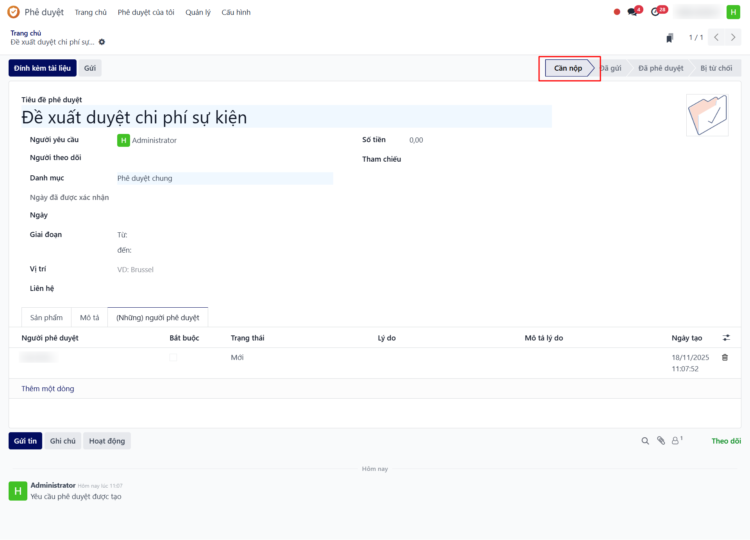The image size is (750, 540).
Task: Click the Đính kèm tài liệu button
Action: (x=42, y=68)
